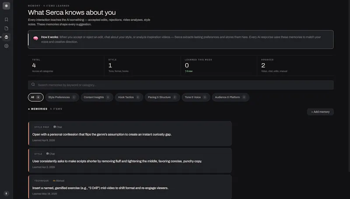Click the 'Learned May 18' date text
Image resolution: width=350 pixels, height=199 pixels.
coord(45,194)
